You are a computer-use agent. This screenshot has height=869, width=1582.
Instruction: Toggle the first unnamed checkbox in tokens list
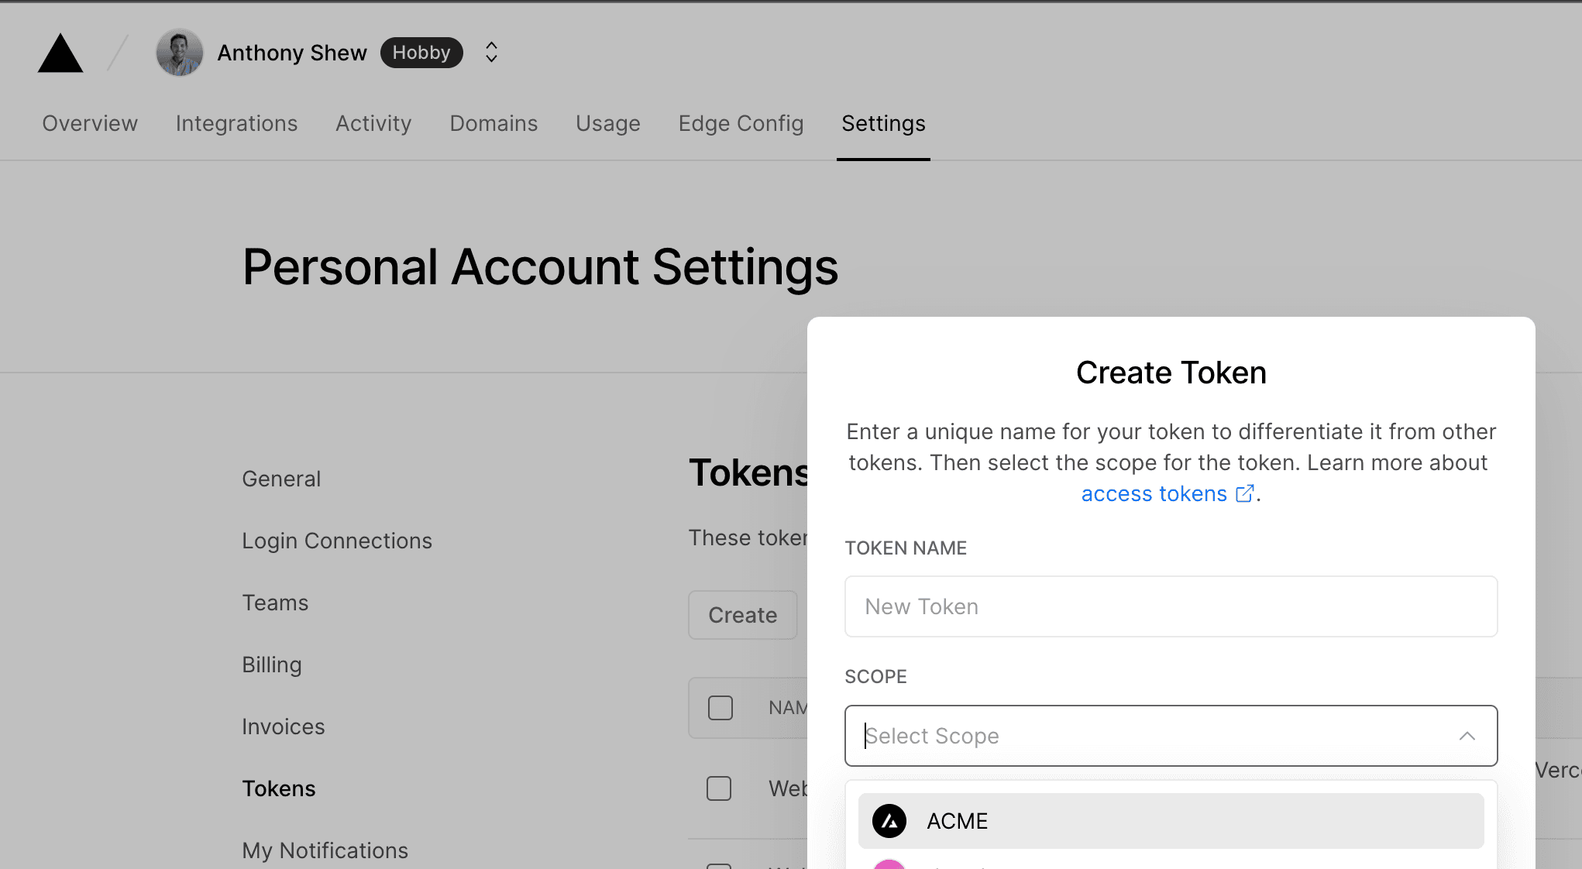[x=718, y=707]
